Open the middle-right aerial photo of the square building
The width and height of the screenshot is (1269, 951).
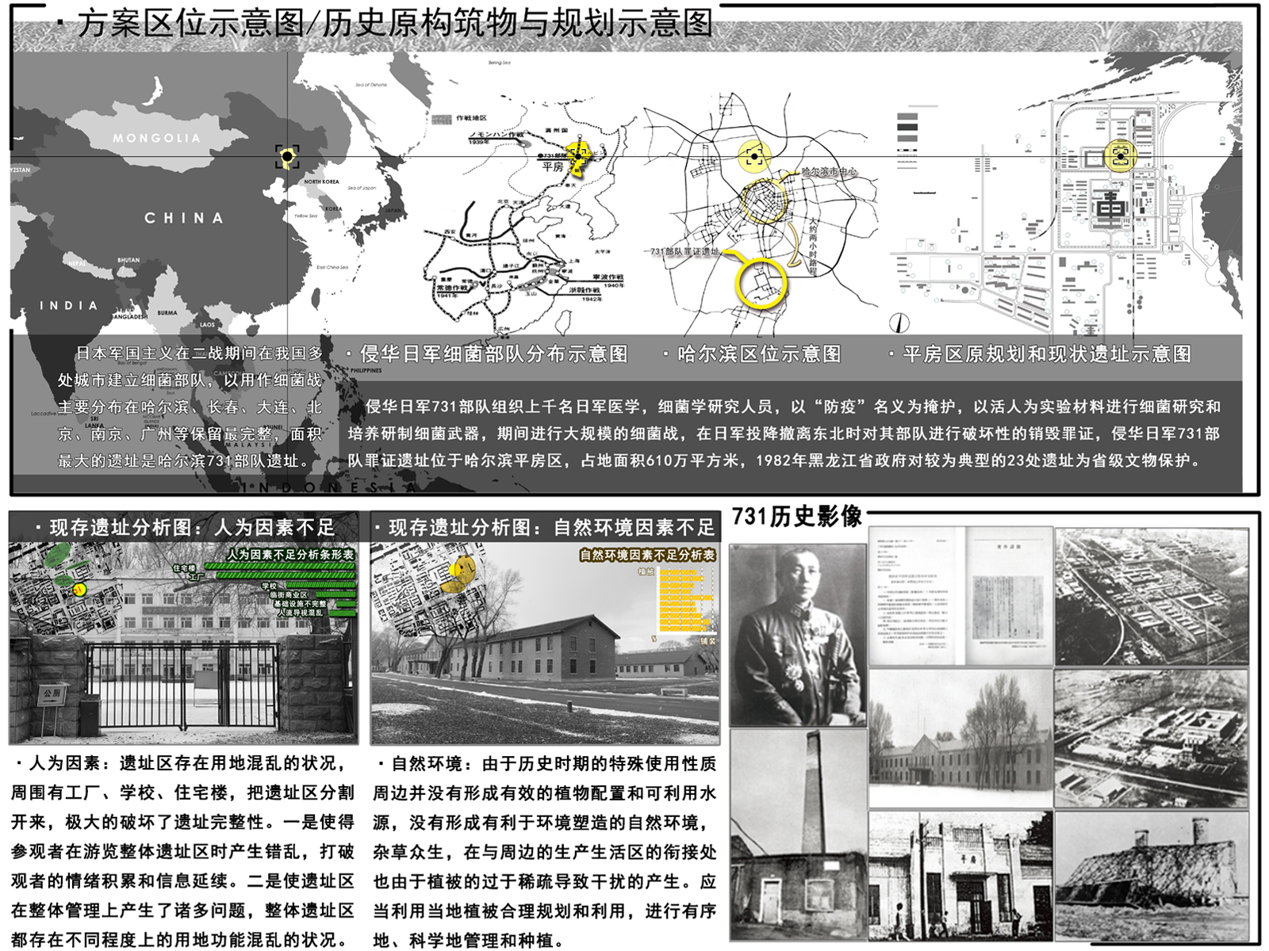pos(1152,739)
